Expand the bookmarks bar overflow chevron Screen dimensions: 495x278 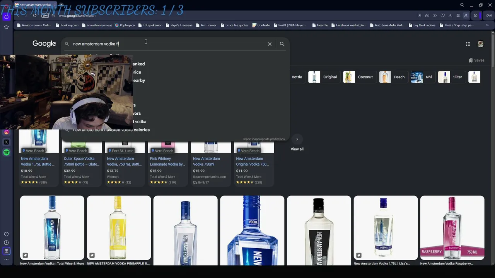tap(487, 25)
